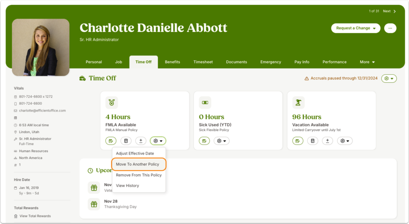Adjust FMLA balance plus-minus icon
Viewport: 409px width, 224px height.
(141, 141)
